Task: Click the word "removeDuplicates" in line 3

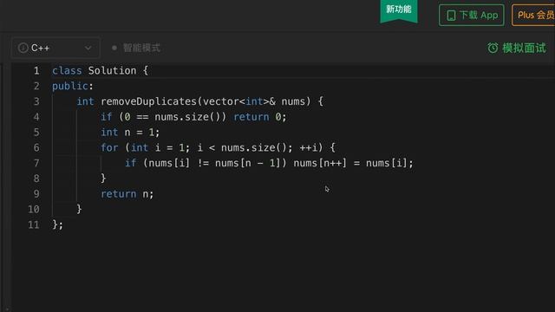Action: click(x=148, y=101)
